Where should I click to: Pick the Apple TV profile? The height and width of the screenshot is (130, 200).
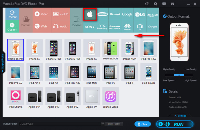point(92,98)
